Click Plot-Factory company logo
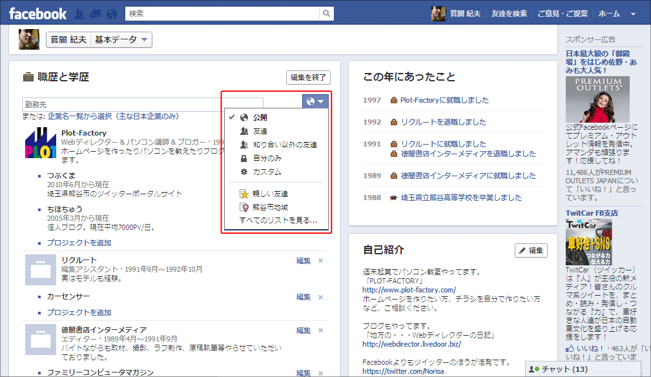The height and width of the screenshot is (377, 651). [40, 143]
